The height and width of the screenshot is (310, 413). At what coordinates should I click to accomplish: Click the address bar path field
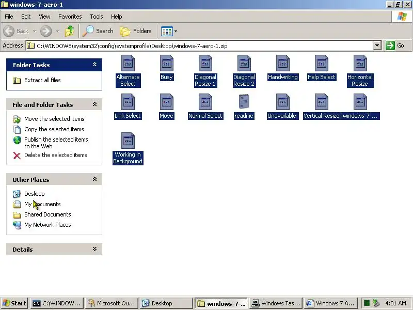tap(200, 46)
